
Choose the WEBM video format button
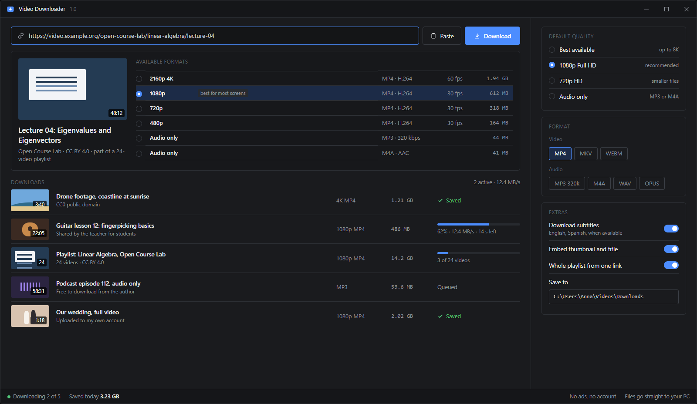pos(614,154)
